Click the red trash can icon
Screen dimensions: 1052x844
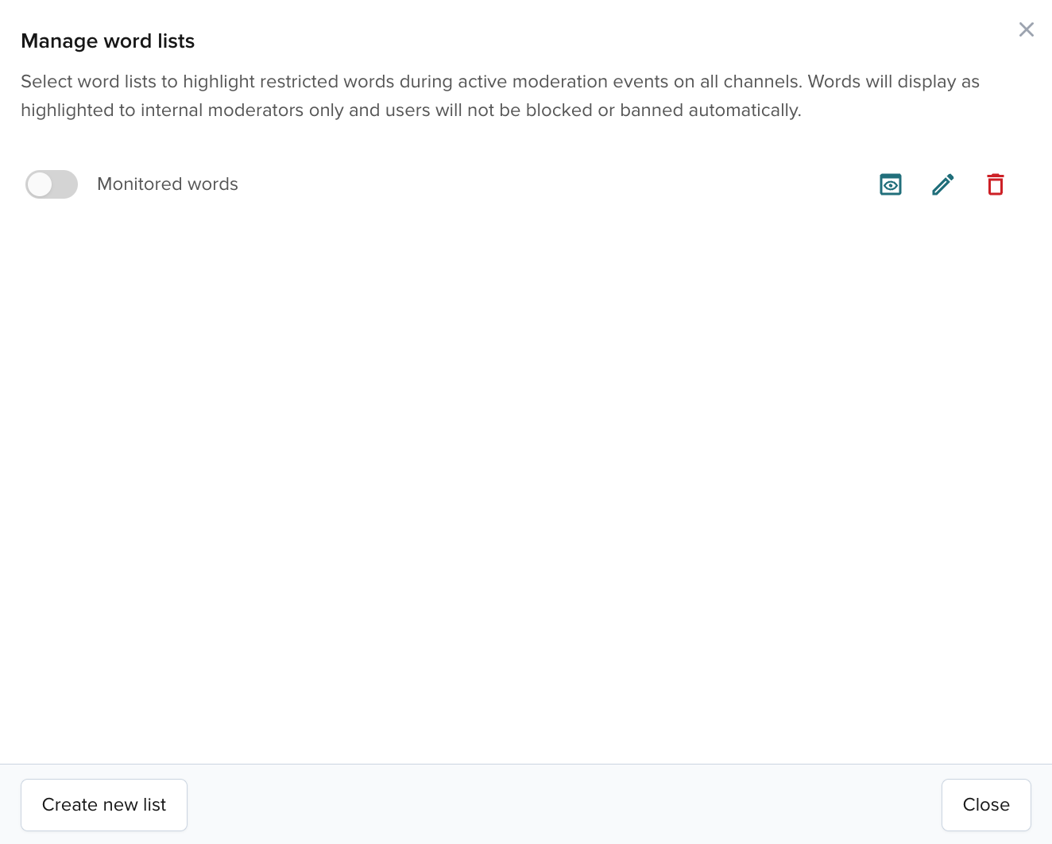[996, 184]
